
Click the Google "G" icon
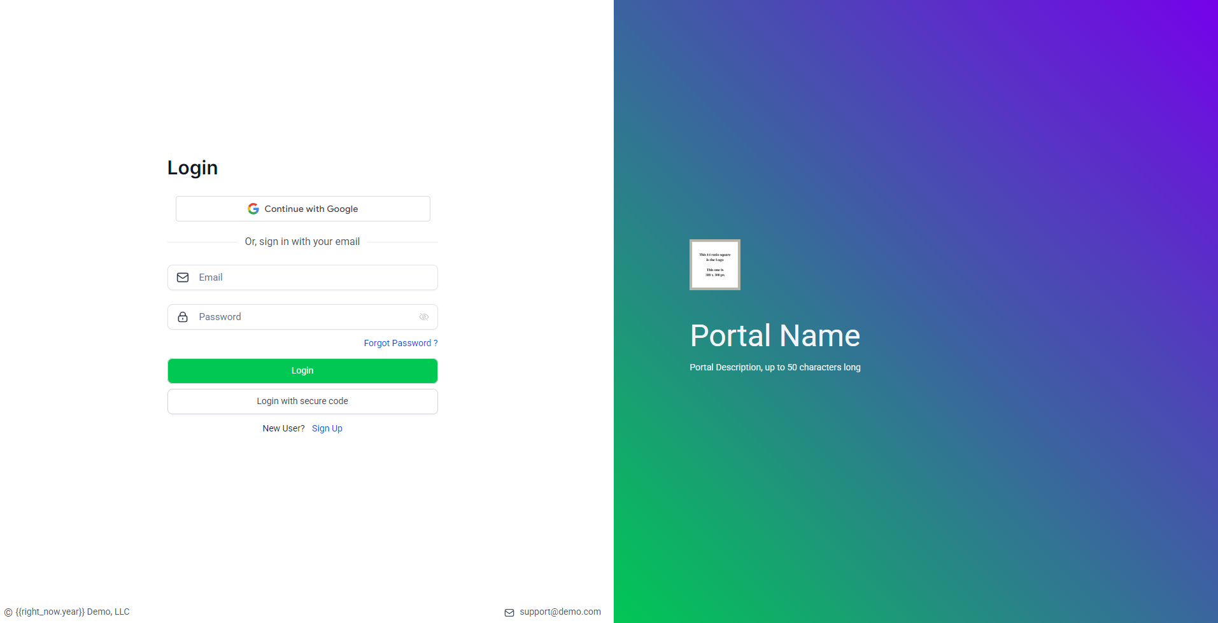[253, 208]
